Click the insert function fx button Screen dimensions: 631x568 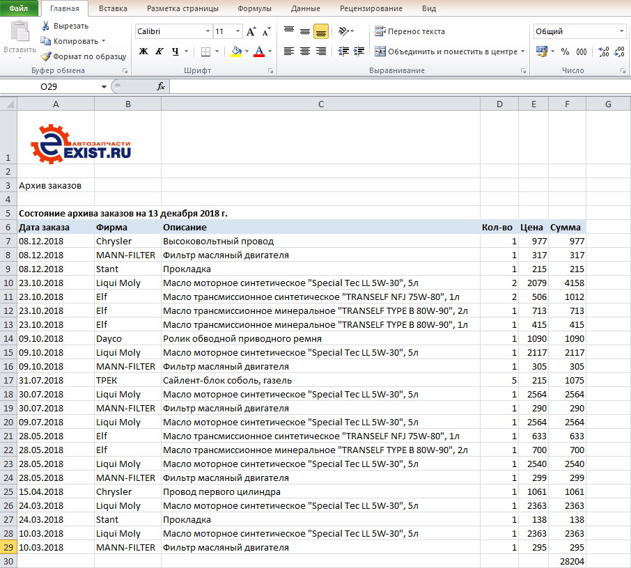161,86
